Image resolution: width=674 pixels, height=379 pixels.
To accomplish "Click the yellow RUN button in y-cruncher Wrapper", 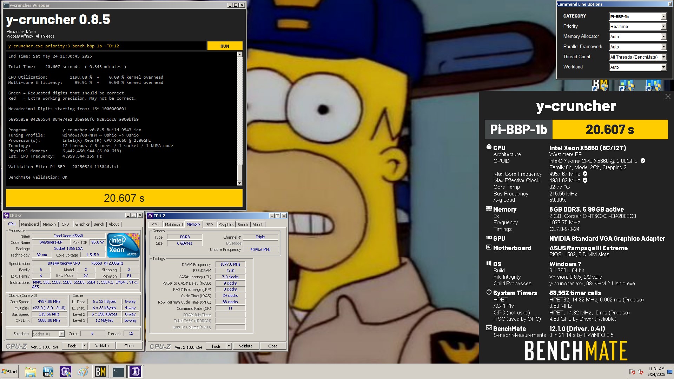I will (225, 46).
